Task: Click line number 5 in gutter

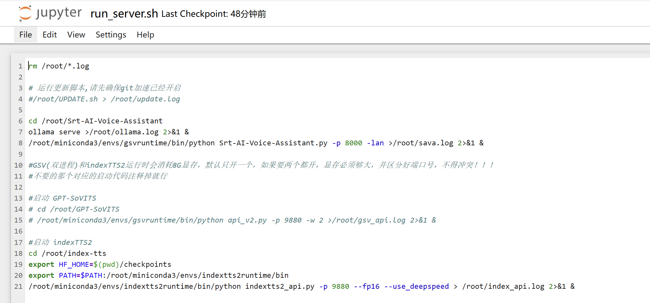Action: click(20, 110)
